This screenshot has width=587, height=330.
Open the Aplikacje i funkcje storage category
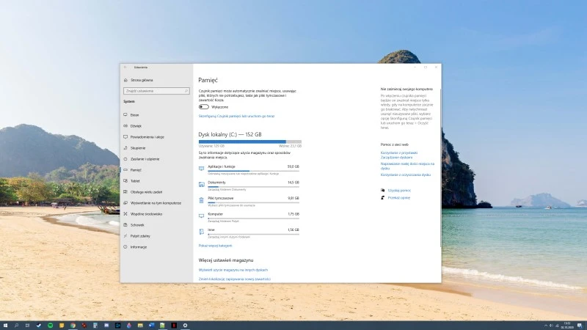pyautogui.click(x=249, y=170)
